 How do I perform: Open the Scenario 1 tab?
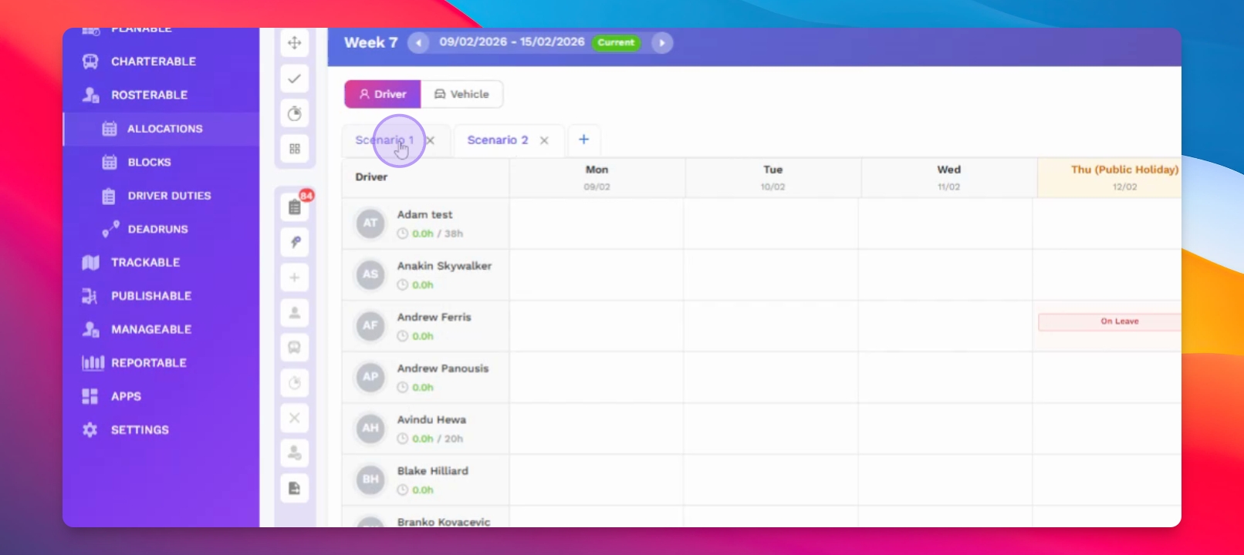click(x=384, y=140)
